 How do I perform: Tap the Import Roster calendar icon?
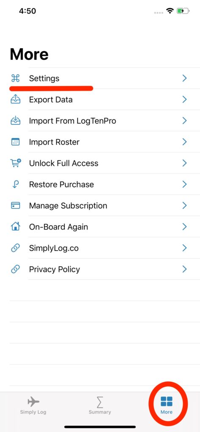16,142
